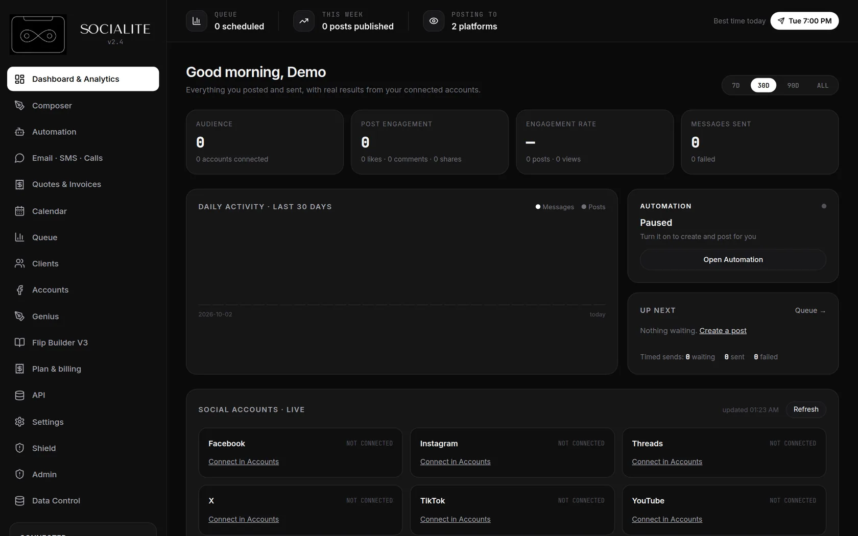
Task: Click the Shield icon in sidebar
Action: [19, 448]
